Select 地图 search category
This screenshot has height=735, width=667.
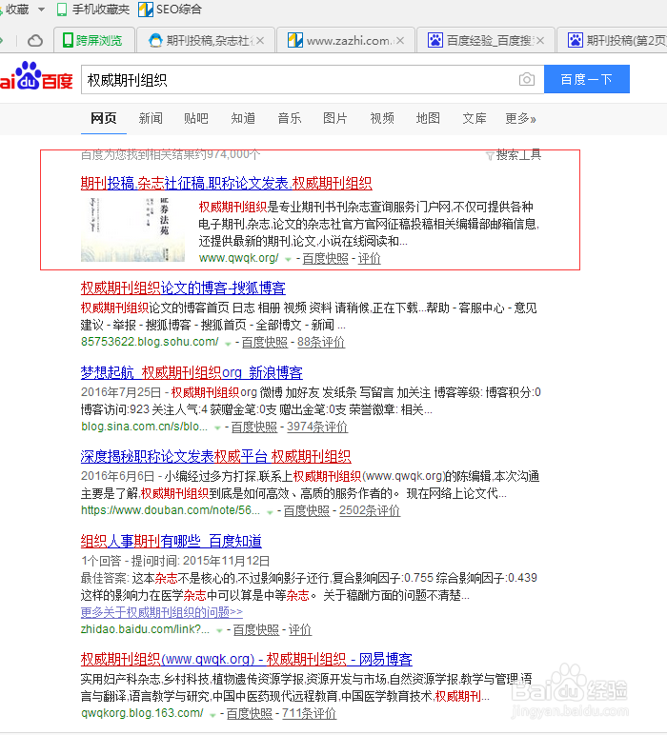point(428,118)
